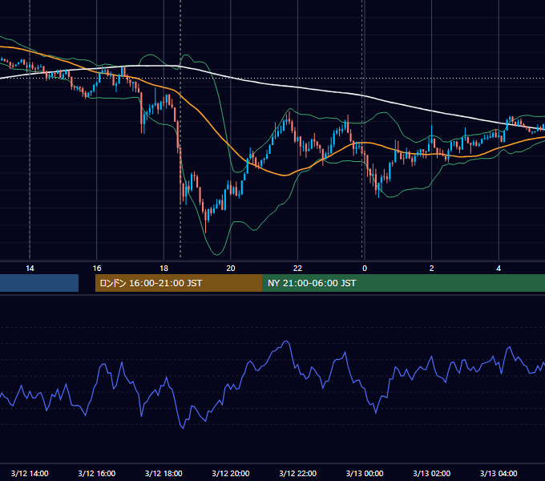This screenshot has height=481, width=545.
Task: Click hour label 18 on price chart axis
Action: [163, 269]
